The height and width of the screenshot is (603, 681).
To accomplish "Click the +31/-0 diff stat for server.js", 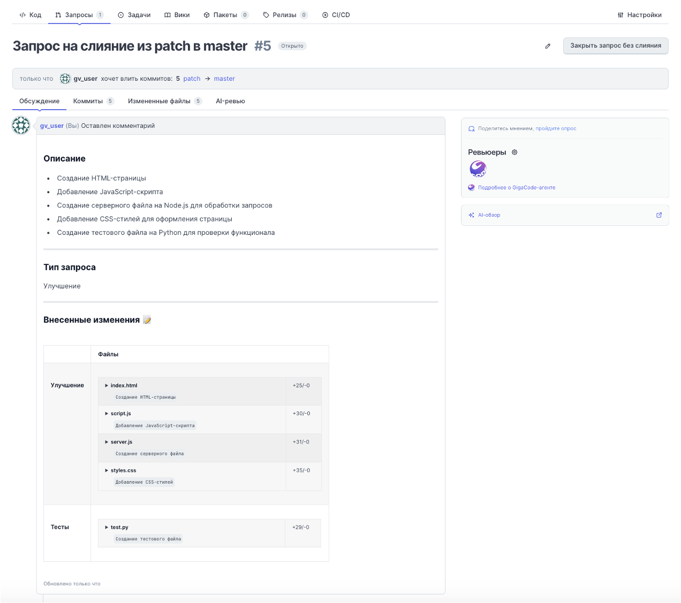I will pos(301,442).
